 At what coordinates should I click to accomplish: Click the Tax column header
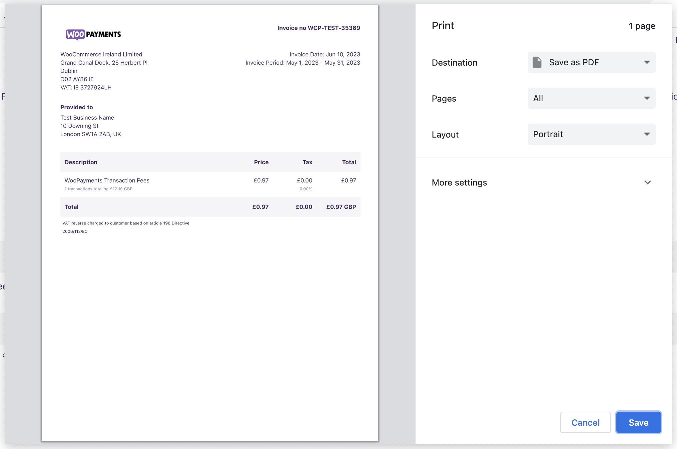click(x=307, y=162)
